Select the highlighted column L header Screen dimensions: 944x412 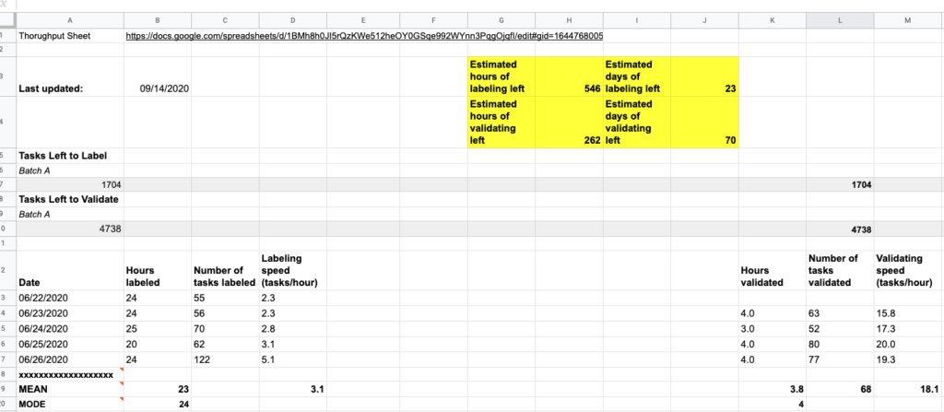click(x=840, y=18)
